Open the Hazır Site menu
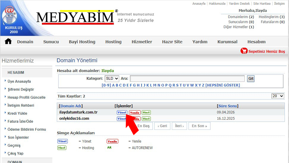The image size is (289, 163). click(172, 42)
